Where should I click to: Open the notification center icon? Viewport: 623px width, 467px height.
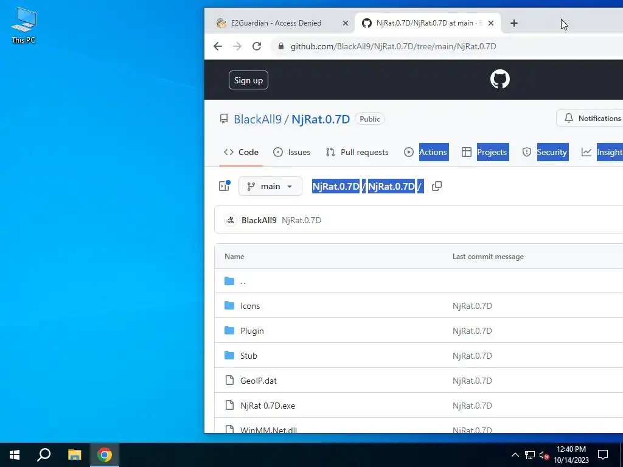point(603,455)
